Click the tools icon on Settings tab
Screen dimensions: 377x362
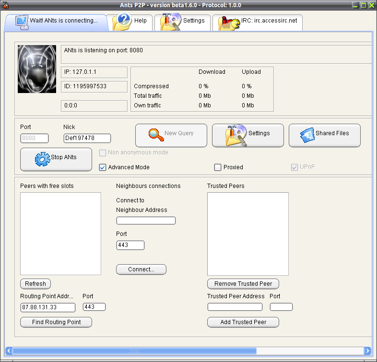point(171,22)
